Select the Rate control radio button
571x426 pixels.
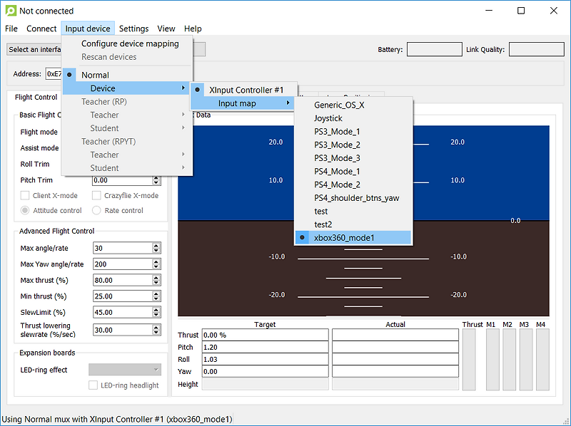97,210
